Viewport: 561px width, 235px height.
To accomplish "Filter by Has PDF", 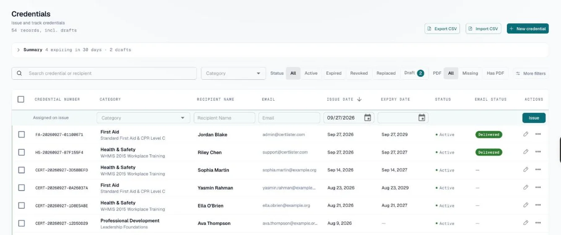I will (x=495, y=73).
